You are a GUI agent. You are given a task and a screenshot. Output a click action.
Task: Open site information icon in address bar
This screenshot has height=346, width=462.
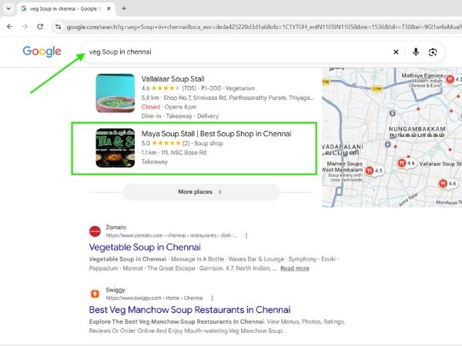coord(58,27)
